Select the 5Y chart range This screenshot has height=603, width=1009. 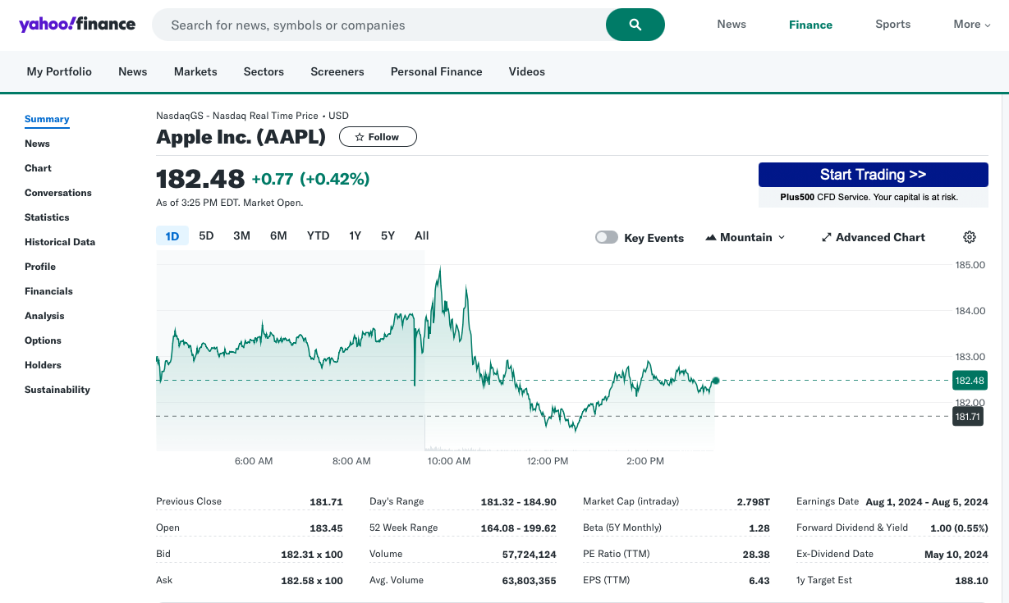pos(388,235)
